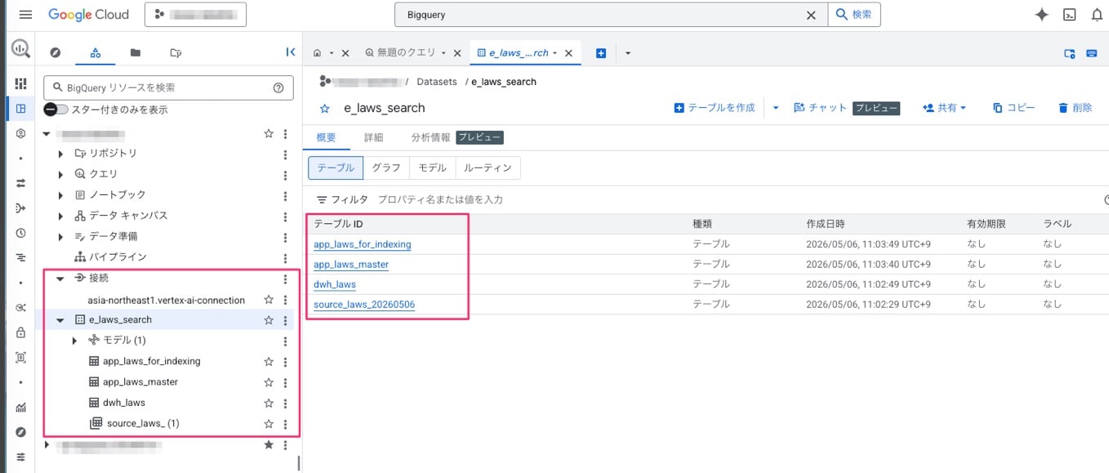The image size is (1109, 473).
Task: Click Datasets breadcrumb
Action: pyautogui.click(x=437, y=82)
